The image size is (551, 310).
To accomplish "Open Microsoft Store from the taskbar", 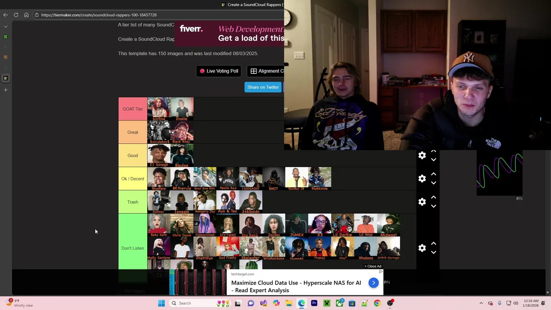I will coord(352,303).
